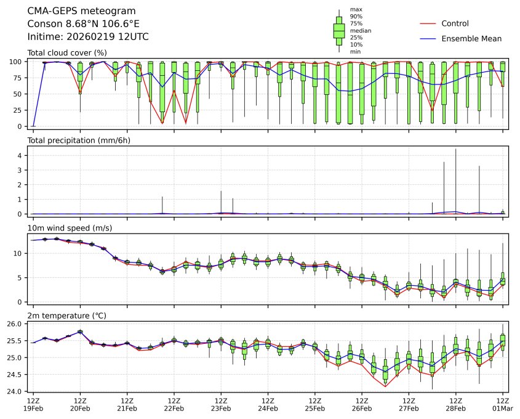Click the 12Z 19Feb x-axis label
The height and width of the screenshot is (419, 520).
coord(33,405)
